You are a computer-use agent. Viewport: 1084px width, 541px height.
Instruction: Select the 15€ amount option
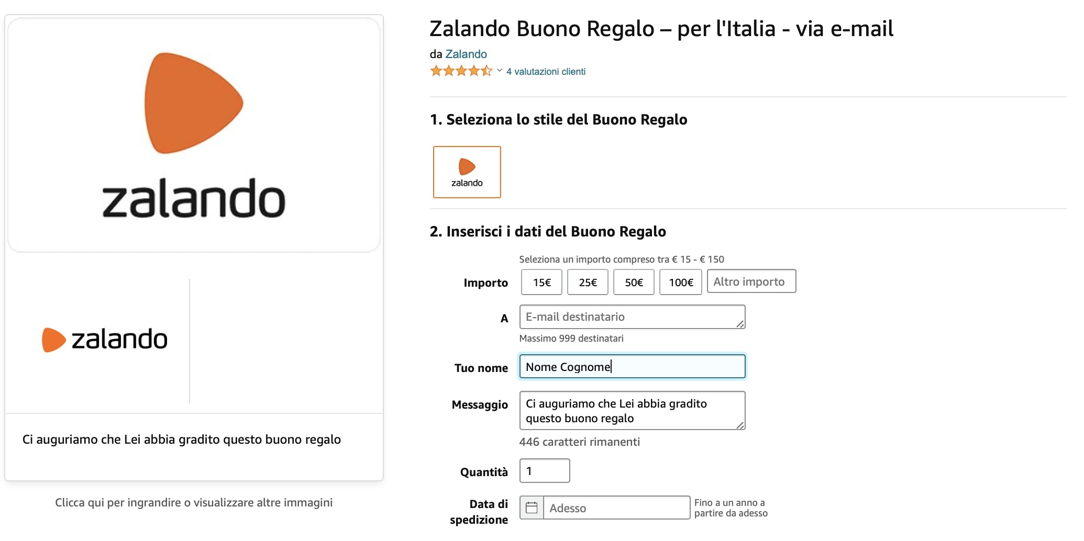pyautogui.click(x=541, y=281)
